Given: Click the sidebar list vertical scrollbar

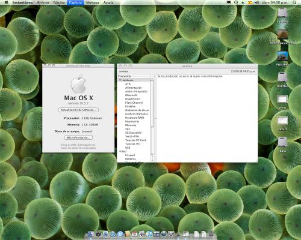Looking at the screenshot, I should (152, 118).
